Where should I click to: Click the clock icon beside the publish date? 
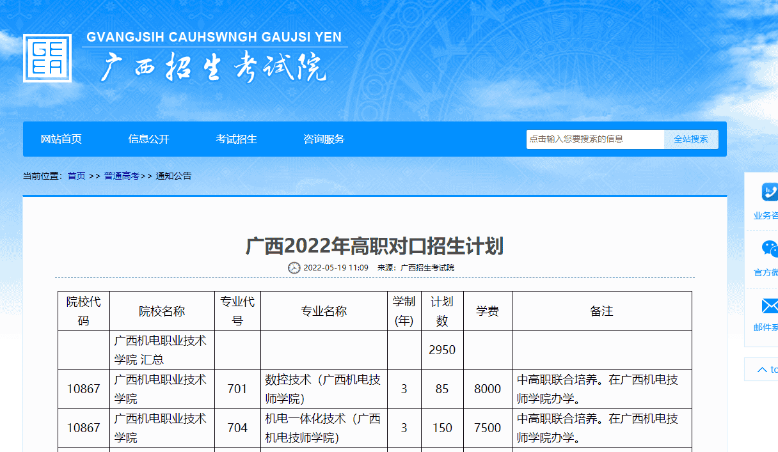294,268
